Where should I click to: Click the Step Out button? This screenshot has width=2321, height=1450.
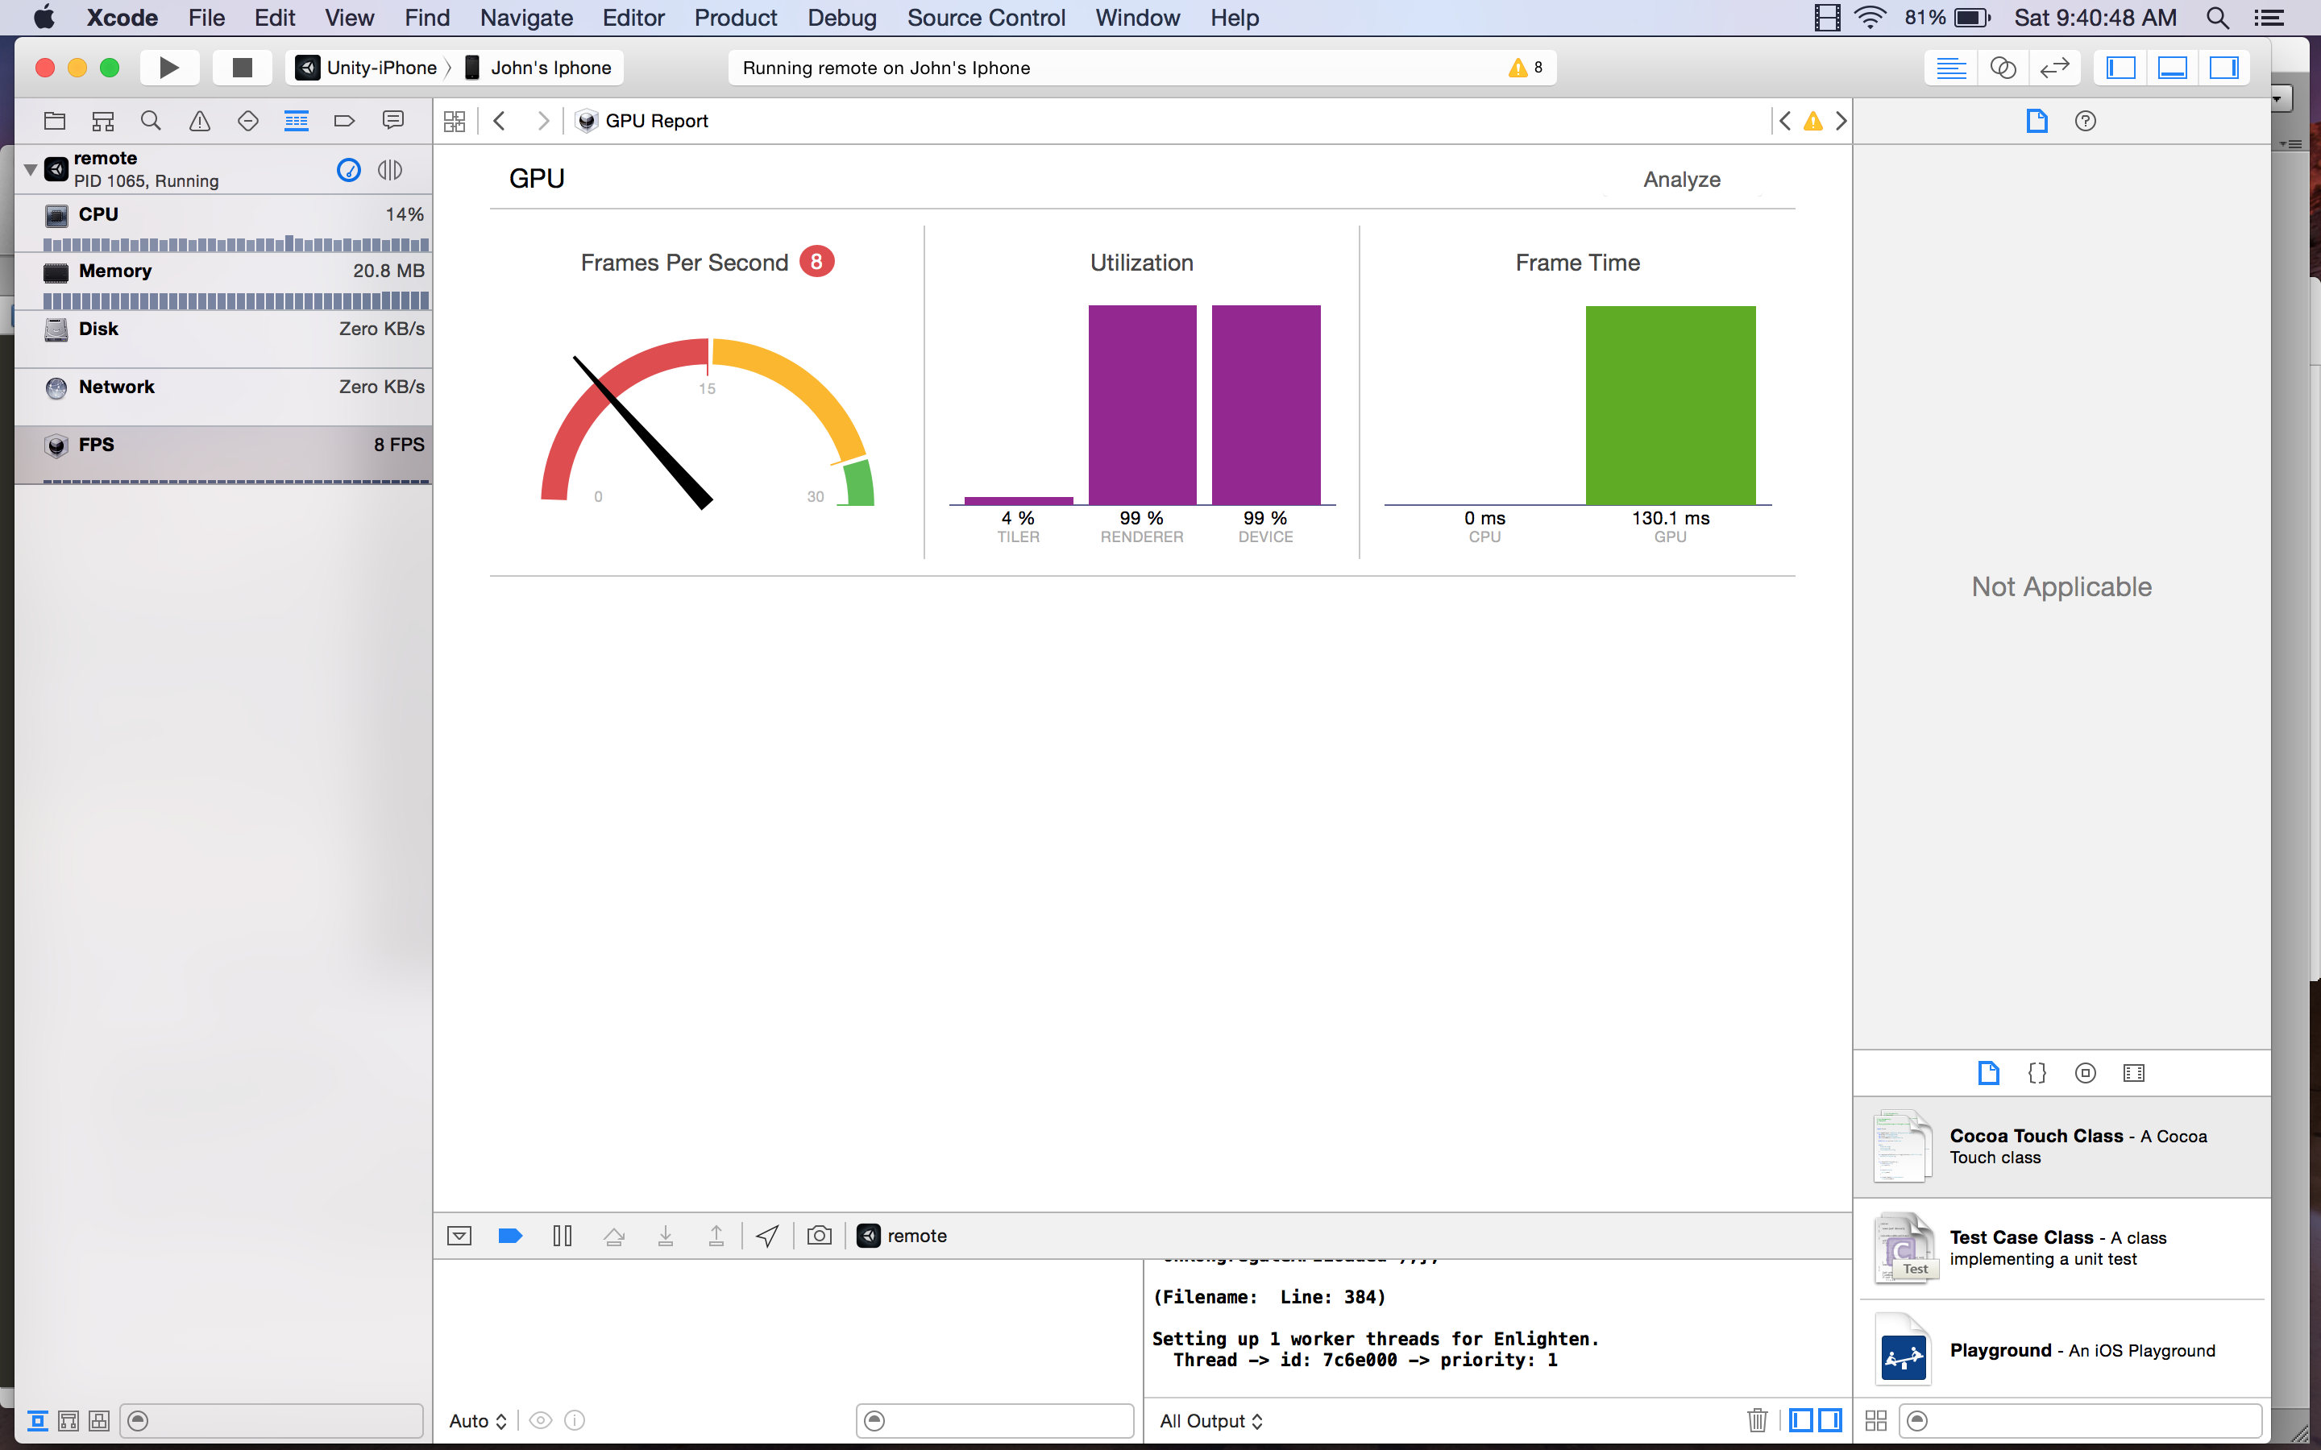716,1237
